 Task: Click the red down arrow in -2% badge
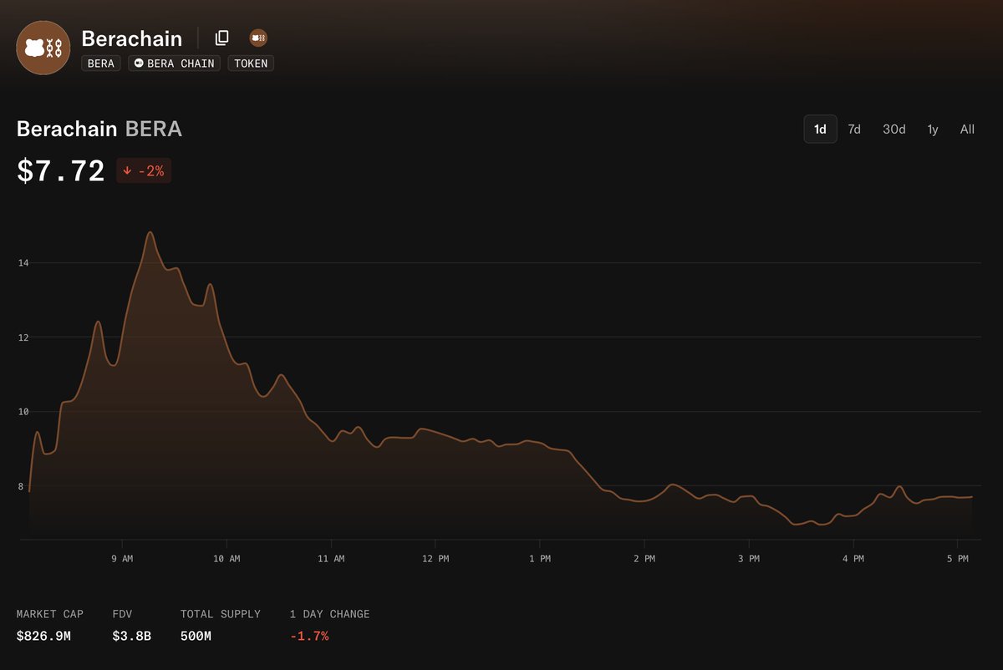pyautogui.click(x=127, y=170)
